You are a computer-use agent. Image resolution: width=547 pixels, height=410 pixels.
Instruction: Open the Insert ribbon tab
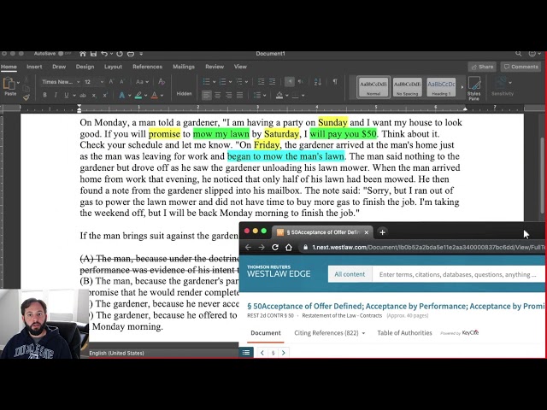(34, 67)
